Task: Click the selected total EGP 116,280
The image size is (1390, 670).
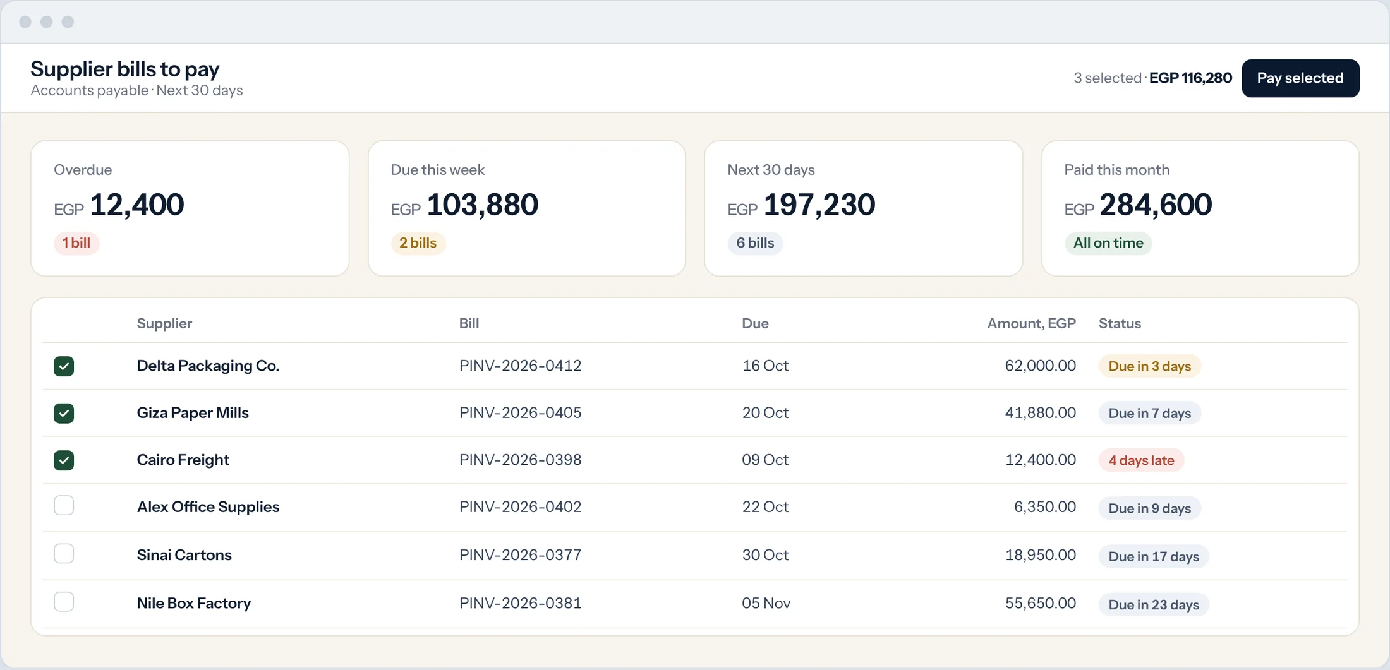Action: click(1190, 78)
